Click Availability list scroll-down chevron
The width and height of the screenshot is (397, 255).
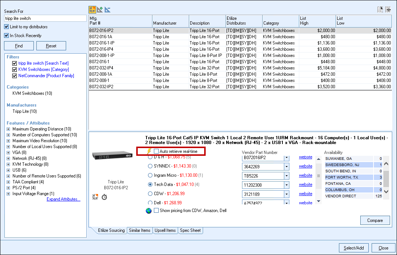[386, 192]
